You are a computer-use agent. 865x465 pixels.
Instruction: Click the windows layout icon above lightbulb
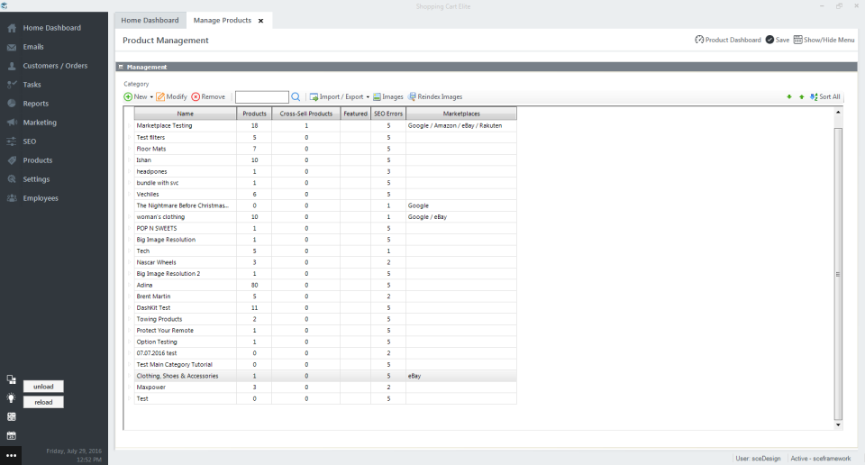click(11, 379)
